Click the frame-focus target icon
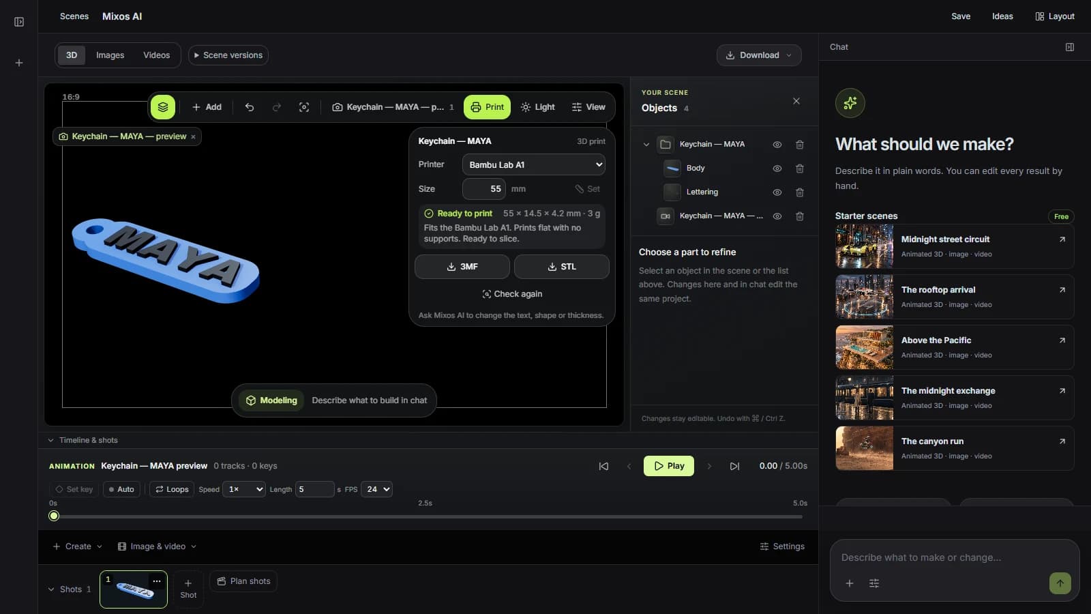Image resolution: width=1091 pixels, height=614 pixels. (304, 107)
